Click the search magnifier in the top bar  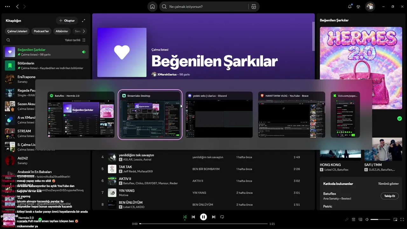164,7
